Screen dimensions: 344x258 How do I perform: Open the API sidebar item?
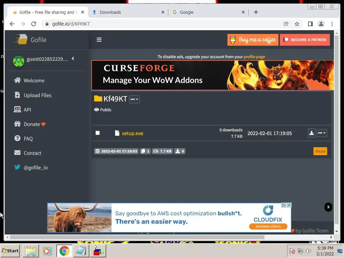click(23, 110)
